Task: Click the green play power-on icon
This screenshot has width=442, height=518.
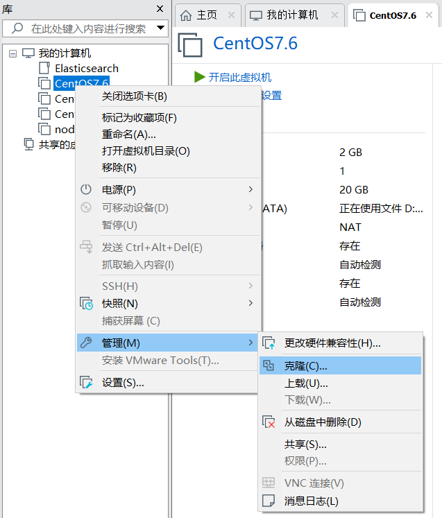Action: pyautogui.click(x=200, y=77)
